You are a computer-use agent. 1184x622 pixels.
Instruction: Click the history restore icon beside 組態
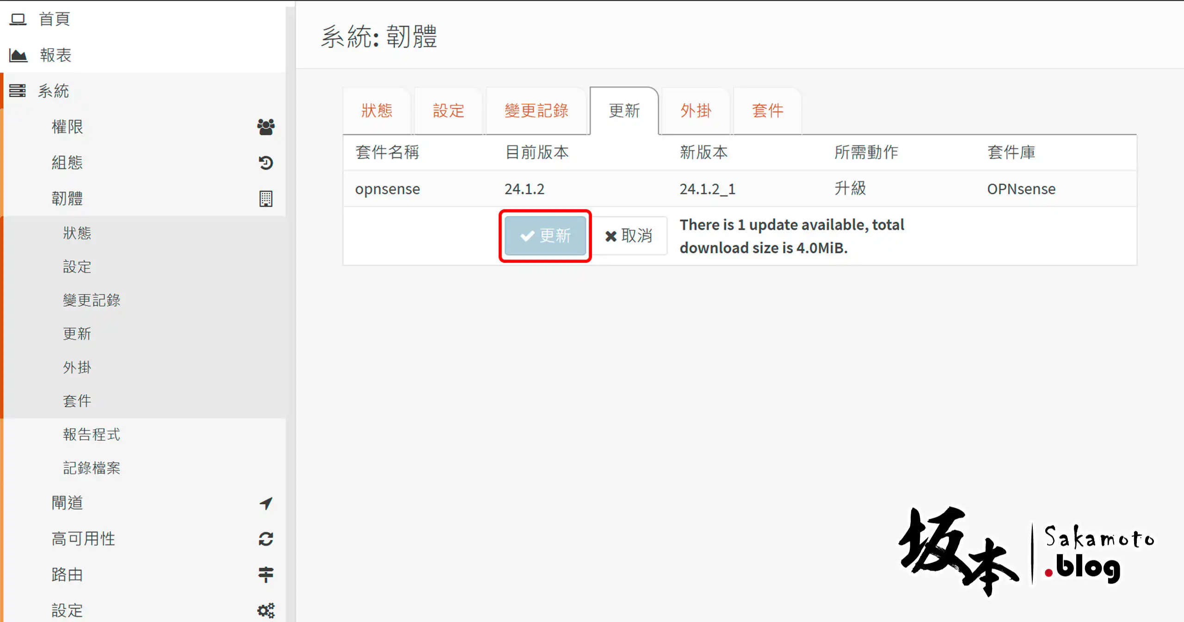[265, 162]
